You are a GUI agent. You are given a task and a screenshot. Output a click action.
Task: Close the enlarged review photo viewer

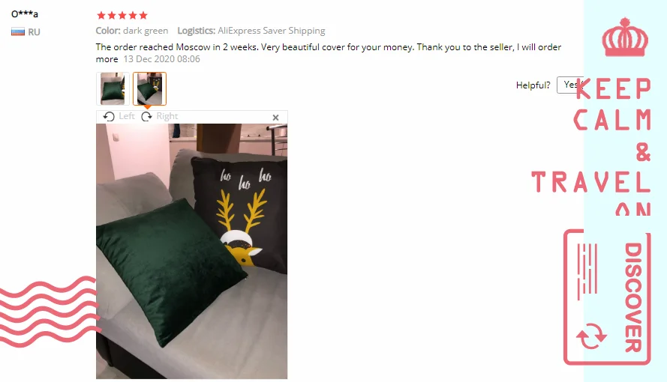pyautogui.click(x=275, y=118)
